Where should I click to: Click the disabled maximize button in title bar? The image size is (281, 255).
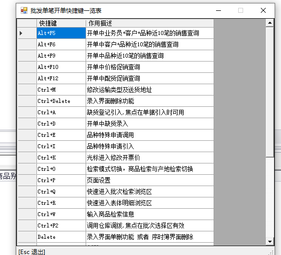241,10
